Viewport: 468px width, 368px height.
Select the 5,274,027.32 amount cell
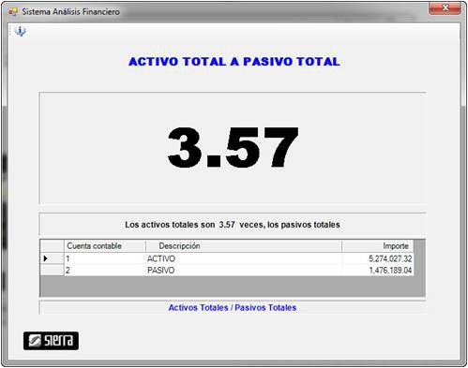point(377,258)
